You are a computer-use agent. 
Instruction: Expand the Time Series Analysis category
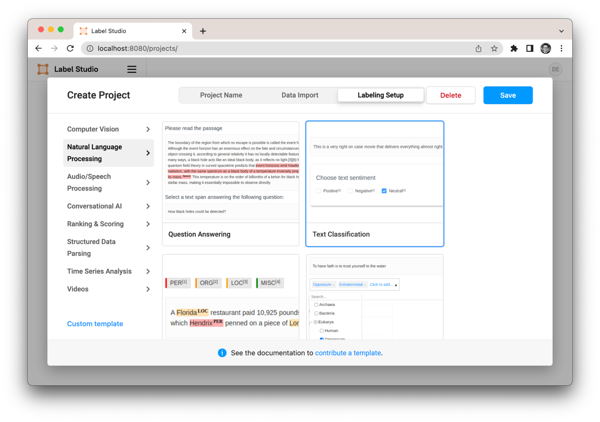coord(108,271)
